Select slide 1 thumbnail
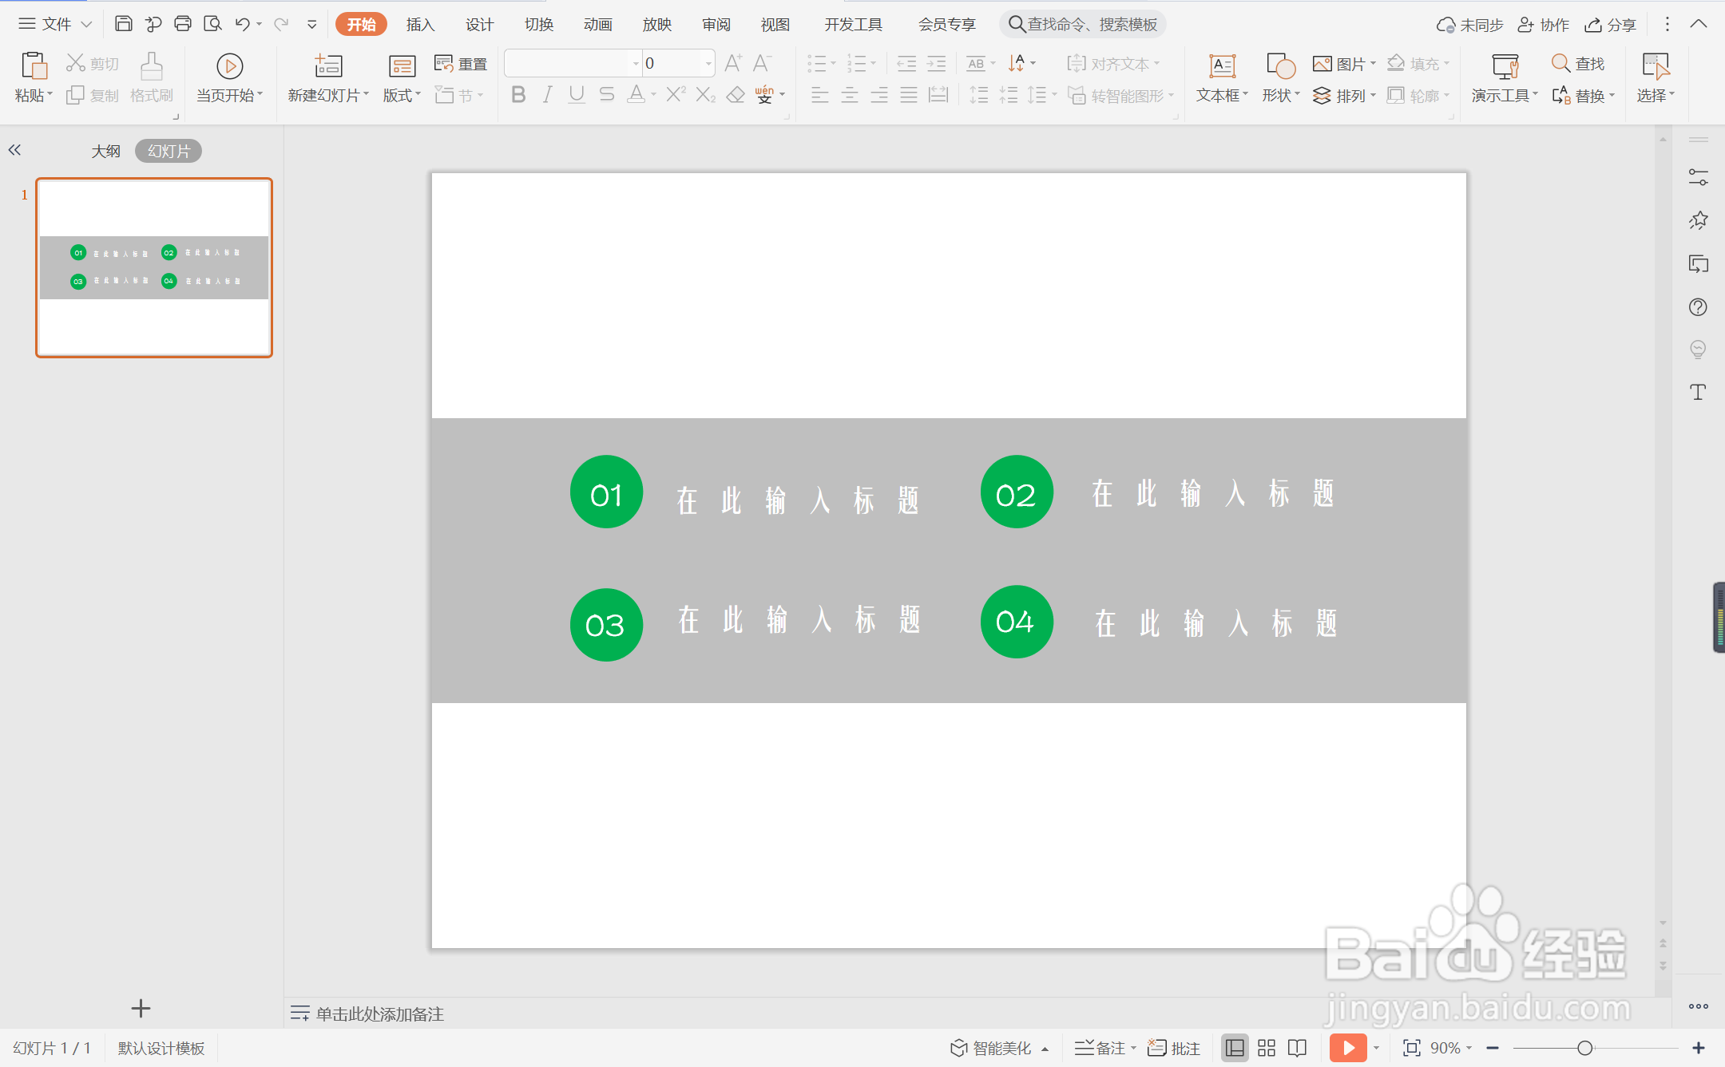The width and height of the screenshot is (1725, 1067). [x=154, y=267]
